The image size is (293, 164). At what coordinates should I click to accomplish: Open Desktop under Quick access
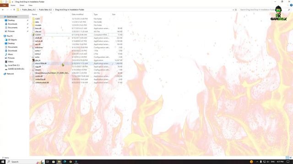click(x=11, y=20)
